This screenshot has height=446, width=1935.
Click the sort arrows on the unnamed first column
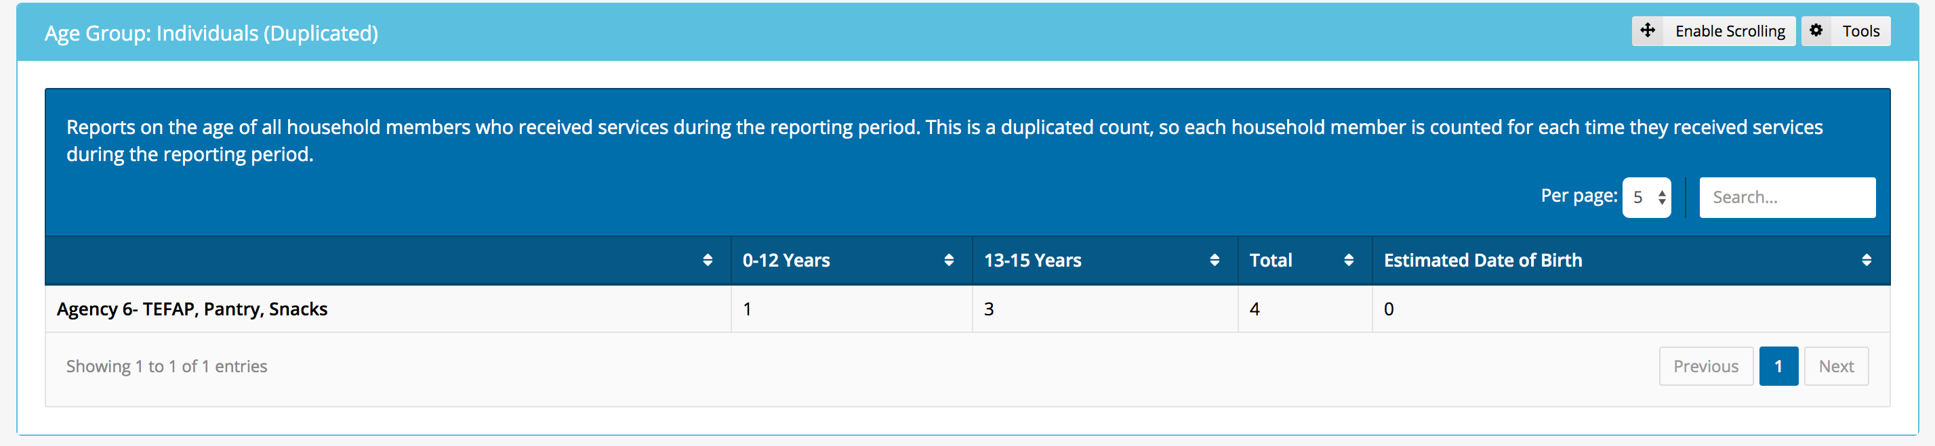[x=707, y=260]
